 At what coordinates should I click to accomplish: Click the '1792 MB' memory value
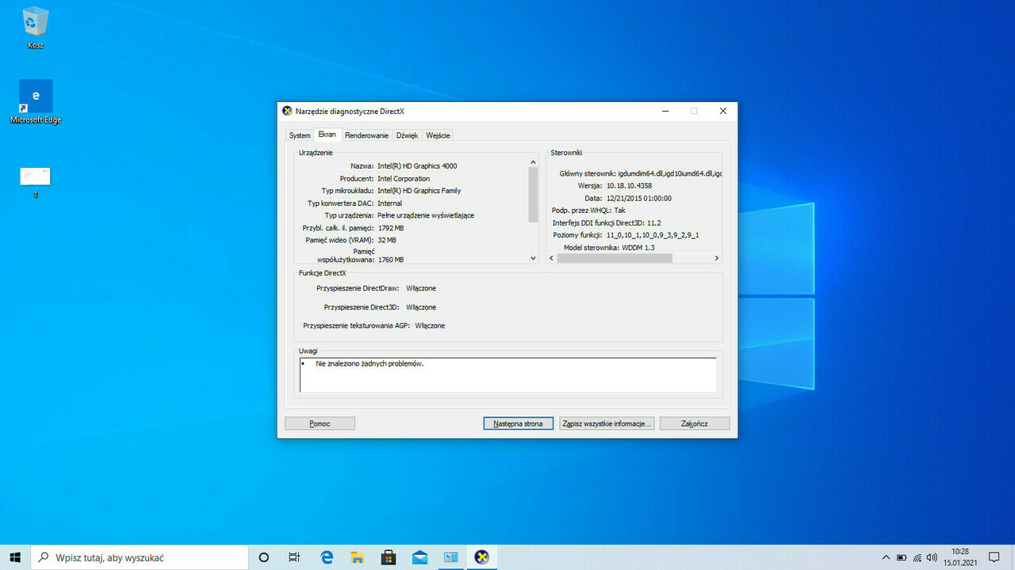click(391, 228)
